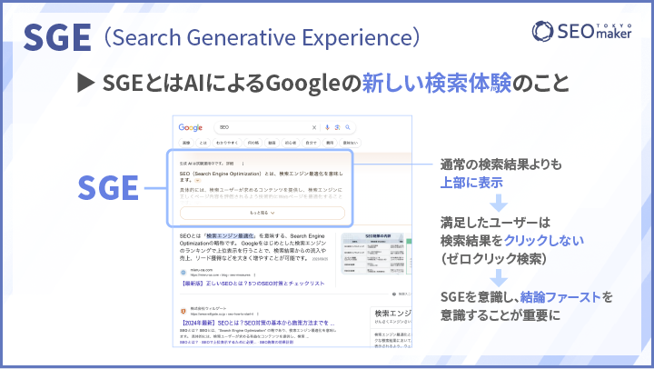This screenshot has height=369, width=654.
Task: Select the わかりやすく filter chip
Action: click(227, 143)
